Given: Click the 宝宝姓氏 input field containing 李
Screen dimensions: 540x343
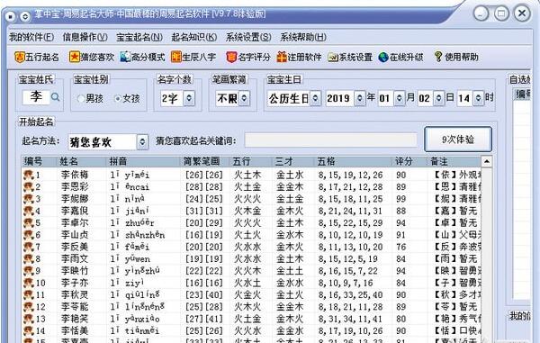Looking at the screenshot, I should [x=35, y=97].
